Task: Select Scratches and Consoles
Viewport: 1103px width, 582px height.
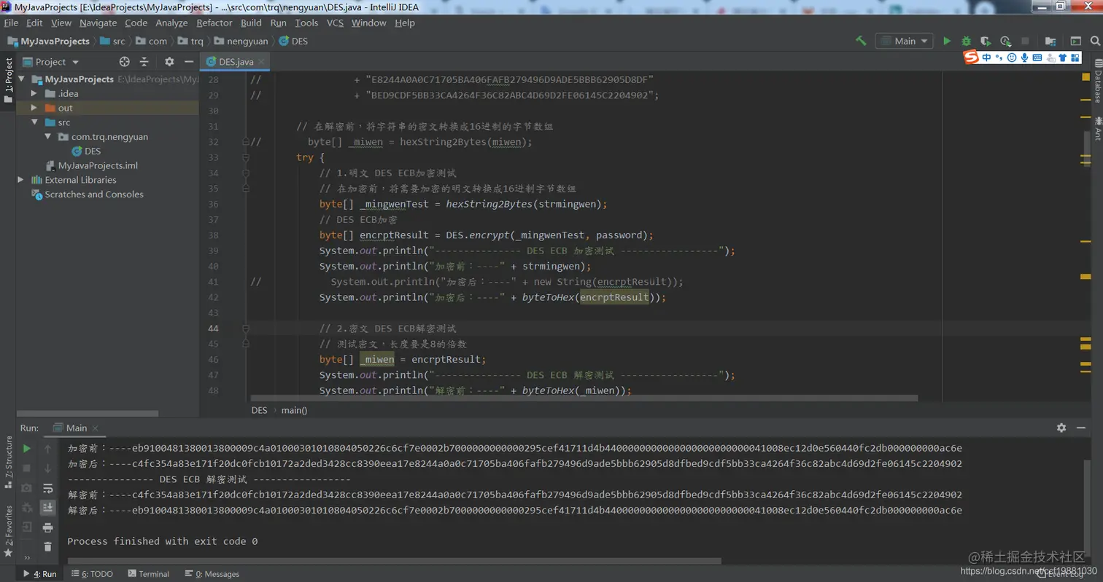Action: 88,194
